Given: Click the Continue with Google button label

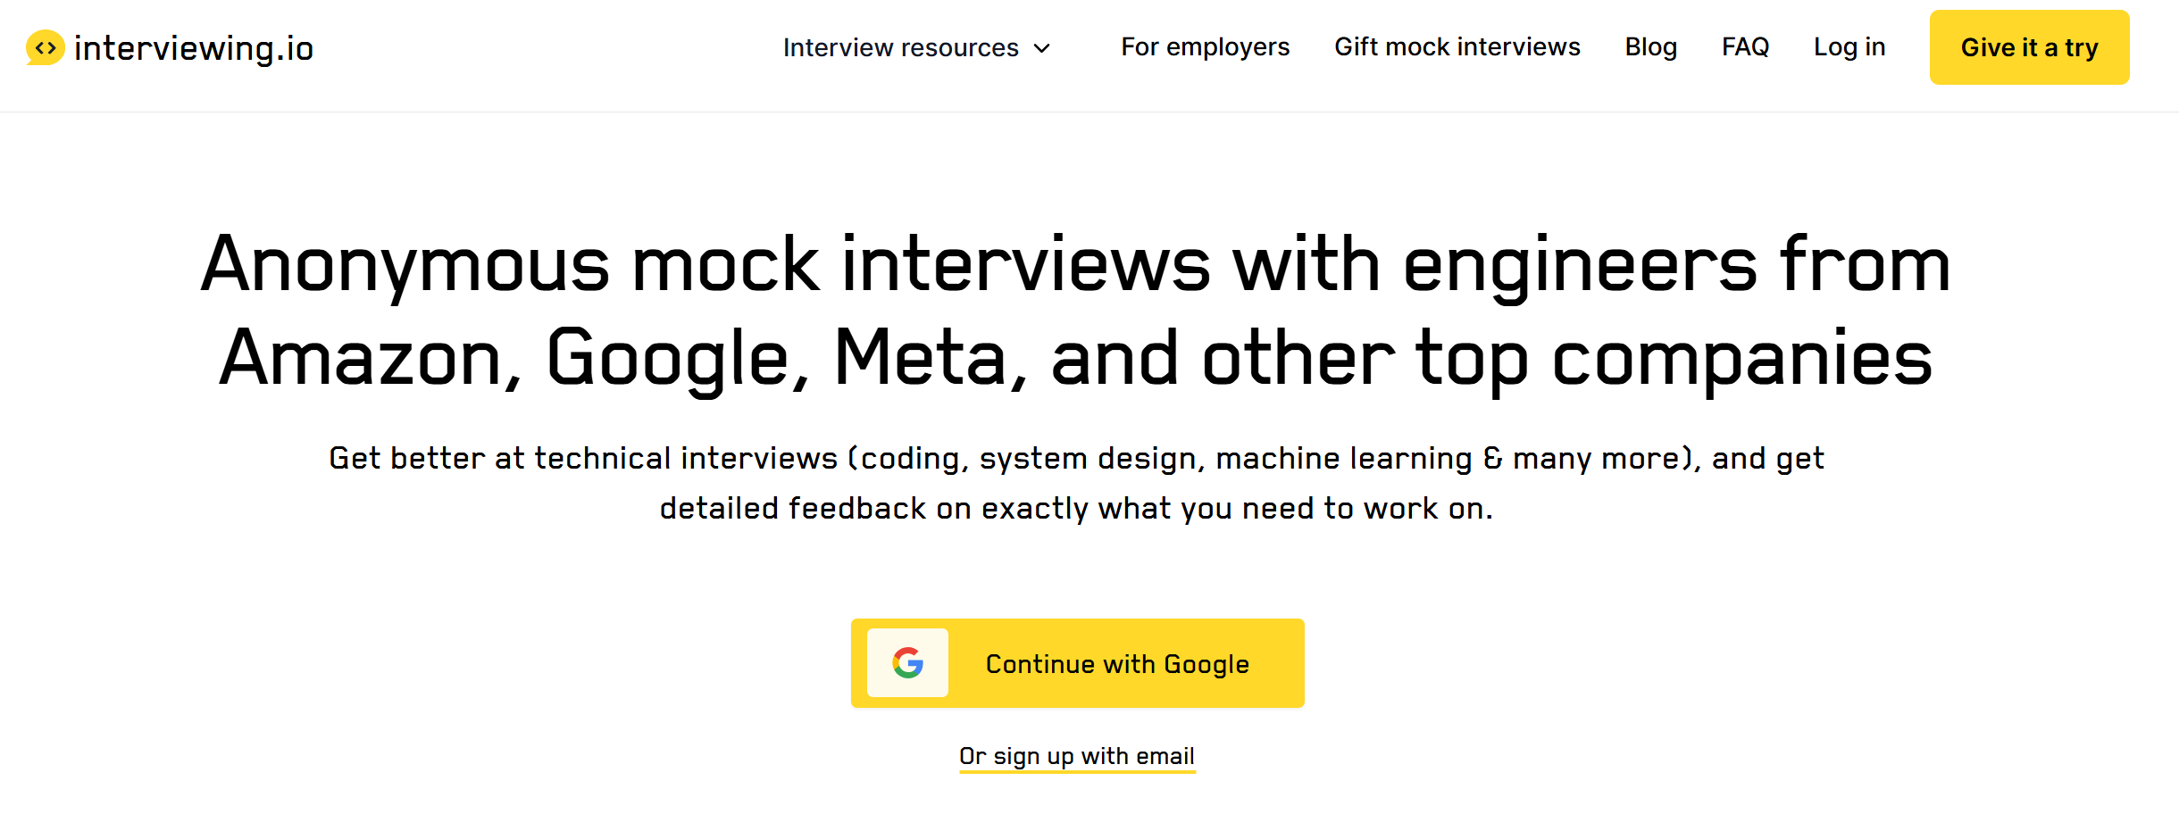Looking at the screenshot, I should coord(1116,664).
